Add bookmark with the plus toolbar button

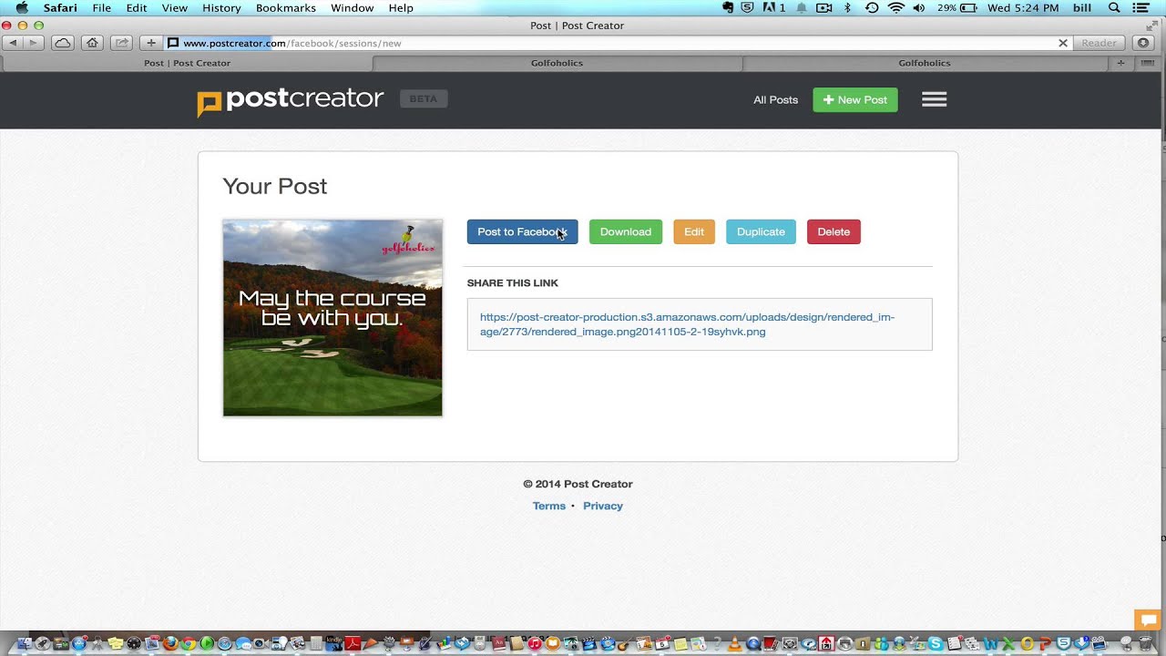(151, 43)
